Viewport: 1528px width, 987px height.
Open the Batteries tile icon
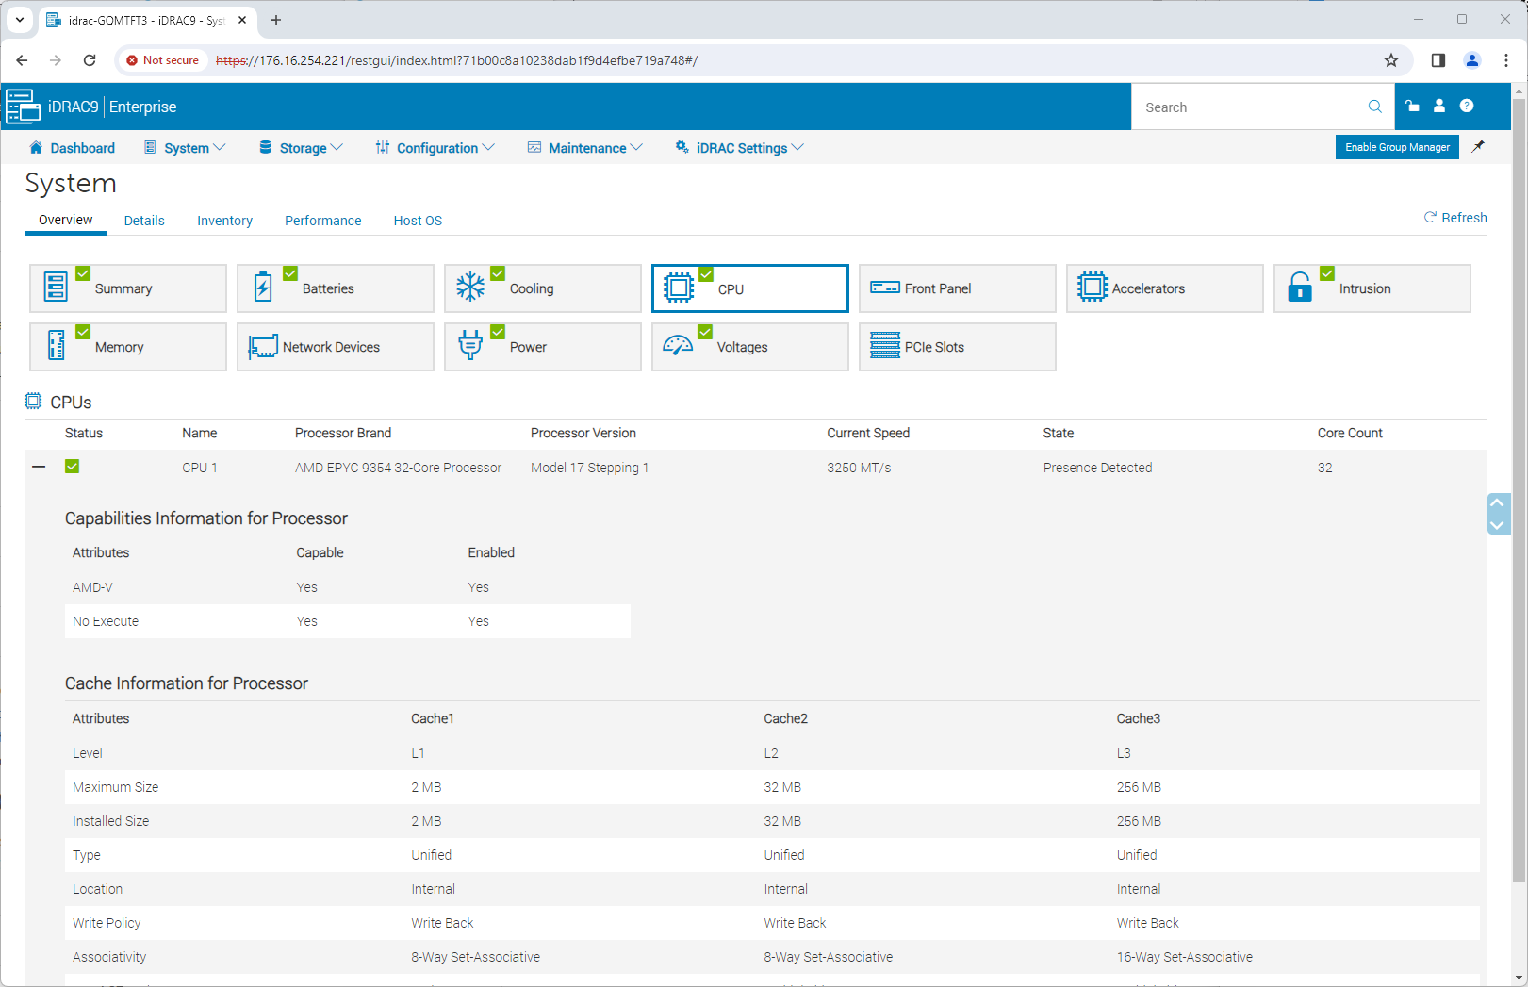(x=263, y=288)
